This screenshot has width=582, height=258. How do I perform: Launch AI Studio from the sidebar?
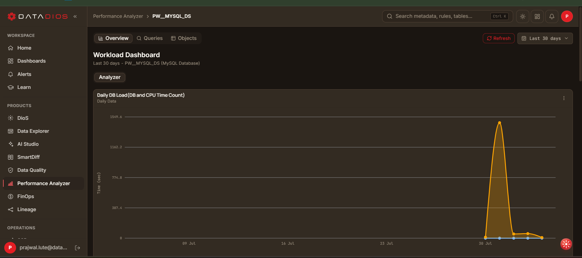tap(43, 144)
